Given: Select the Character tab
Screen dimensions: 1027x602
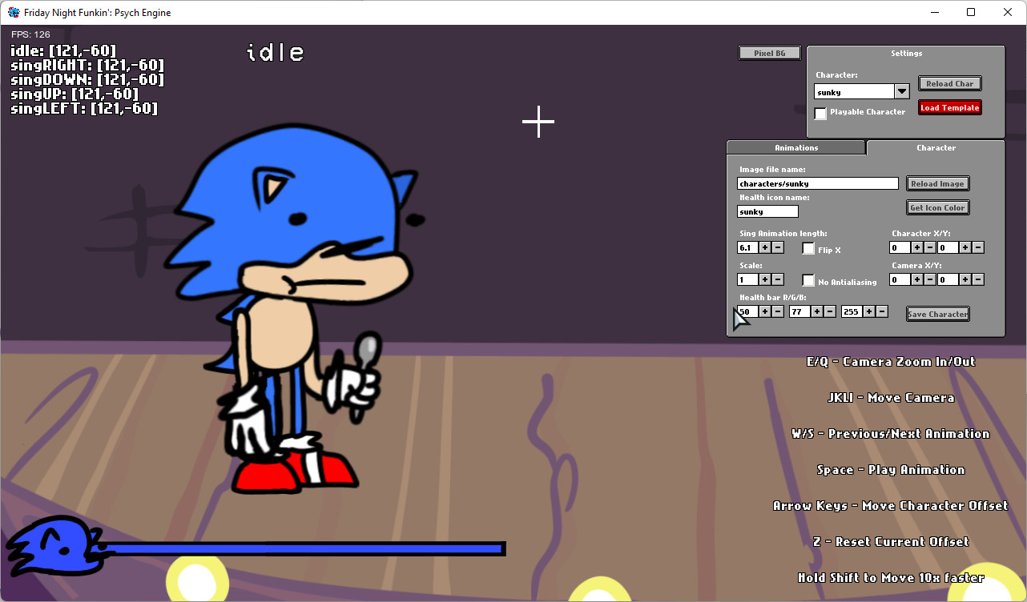Looking at the screenshot, I should point(936,147).
